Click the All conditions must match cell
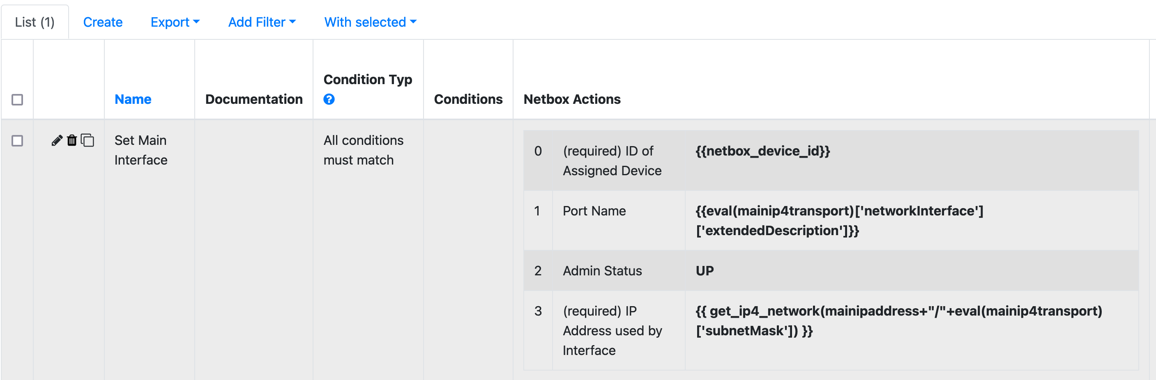The height and width of the screenshot is (380, 1156). click(x=363, y=150)
